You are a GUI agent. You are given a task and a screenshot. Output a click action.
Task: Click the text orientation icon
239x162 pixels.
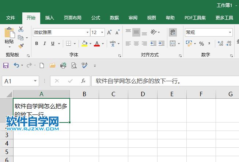click(x=153, y=32)
